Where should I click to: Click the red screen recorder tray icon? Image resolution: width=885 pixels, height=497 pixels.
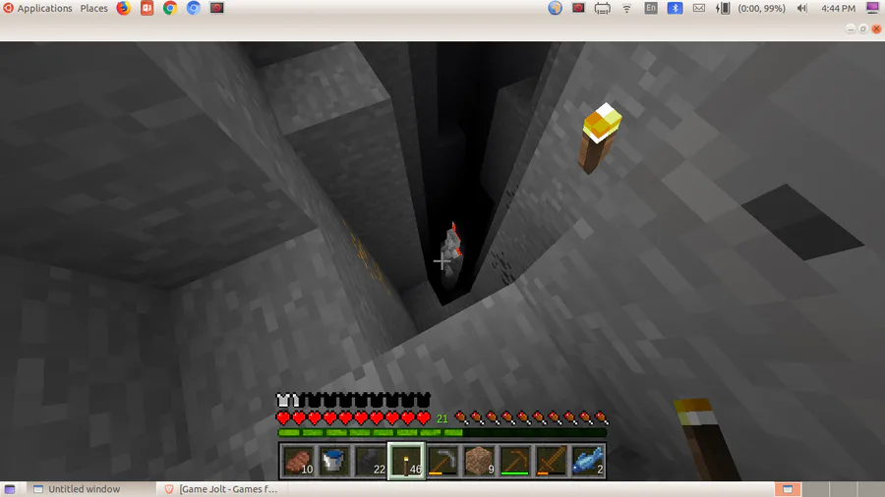click(x=578, y=8)
